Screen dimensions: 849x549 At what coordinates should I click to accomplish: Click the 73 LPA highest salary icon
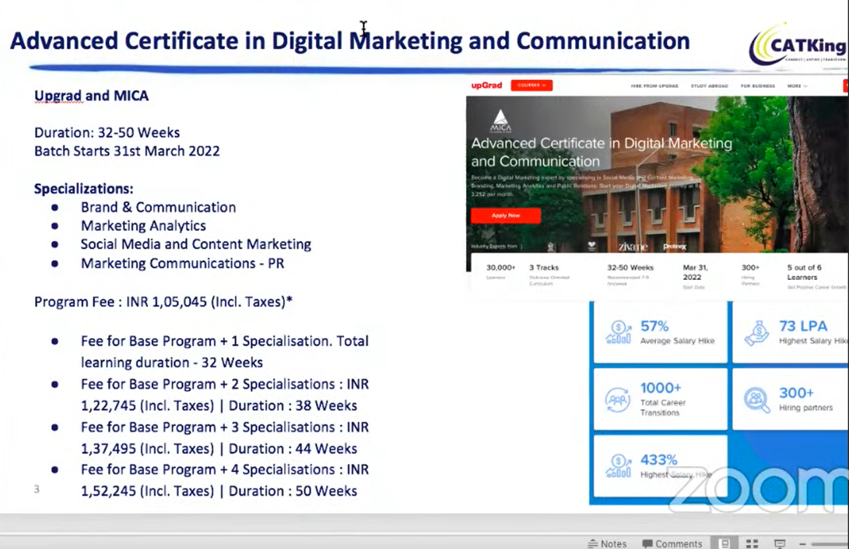756,333
